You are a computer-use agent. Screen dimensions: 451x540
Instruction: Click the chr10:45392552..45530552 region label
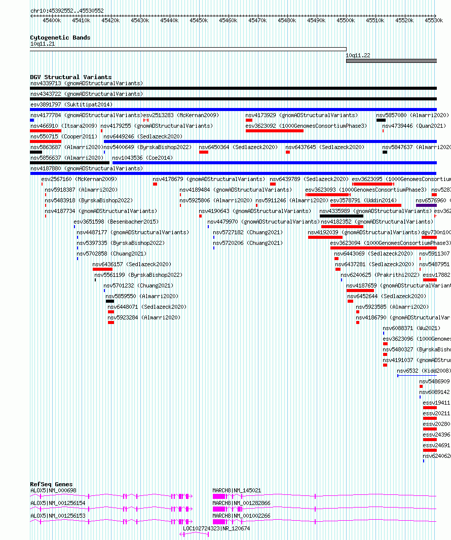click(67, 11)
